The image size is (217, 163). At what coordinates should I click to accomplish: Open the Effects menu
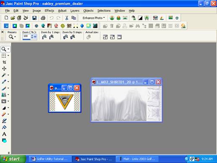point(49,11)
